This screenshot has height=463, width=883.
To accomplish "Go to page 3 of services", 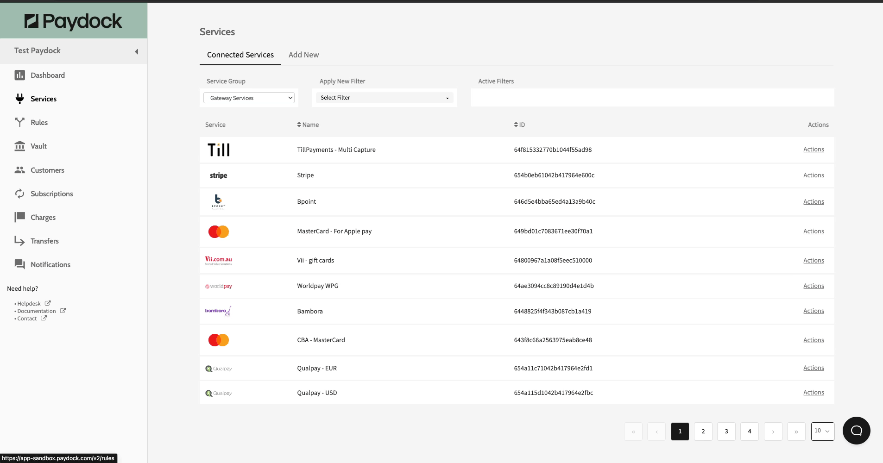I will (726, 432).
